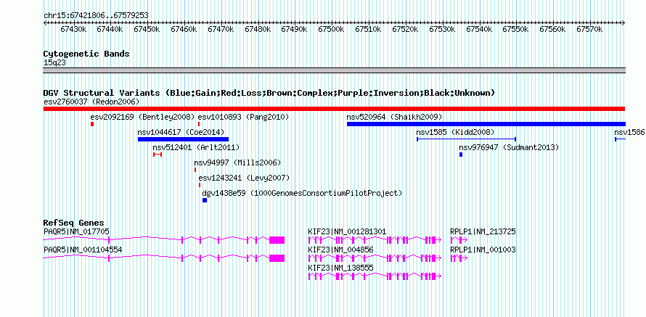Select the esv2760037 (Redon2006) label
646x317 pixels.
[x=91, y=102]
